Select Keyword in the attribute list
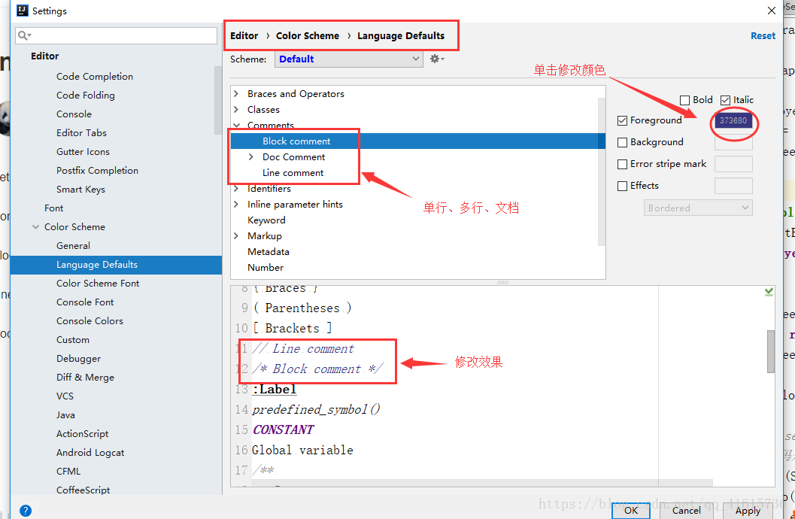The height and width of the screenshot is (519, 795). click(x=266, y=220)
